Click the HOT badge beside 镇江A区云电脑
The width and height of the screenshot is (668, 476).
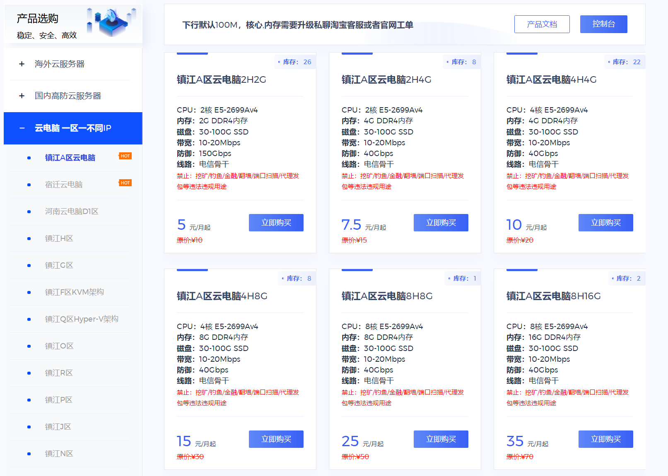tap(125, 156)
